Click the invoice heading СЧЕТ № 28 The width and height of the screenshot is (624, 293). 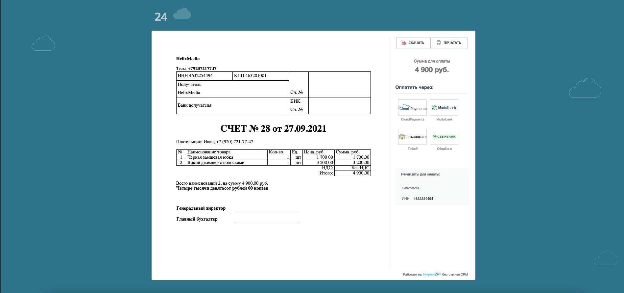273,129
